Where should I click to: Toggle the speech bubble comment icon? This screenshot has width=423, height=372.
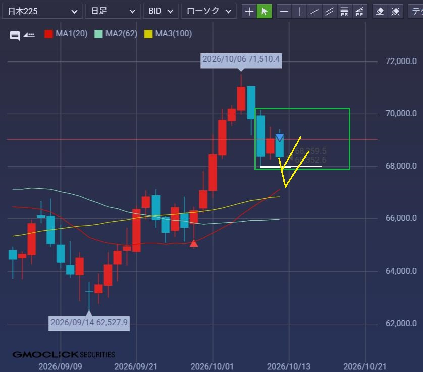pos(15,36)
